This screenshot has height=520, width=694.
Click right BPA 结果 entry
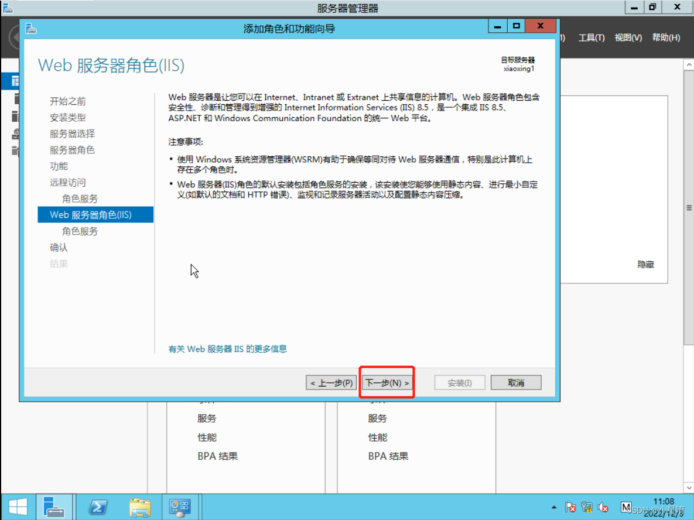click(388, 456)
